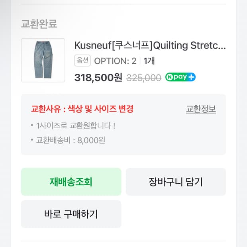The width and height of the screenshot is (247, 247).
Task: Click the OPTION: 2 option text
Action: pos(115,61)
